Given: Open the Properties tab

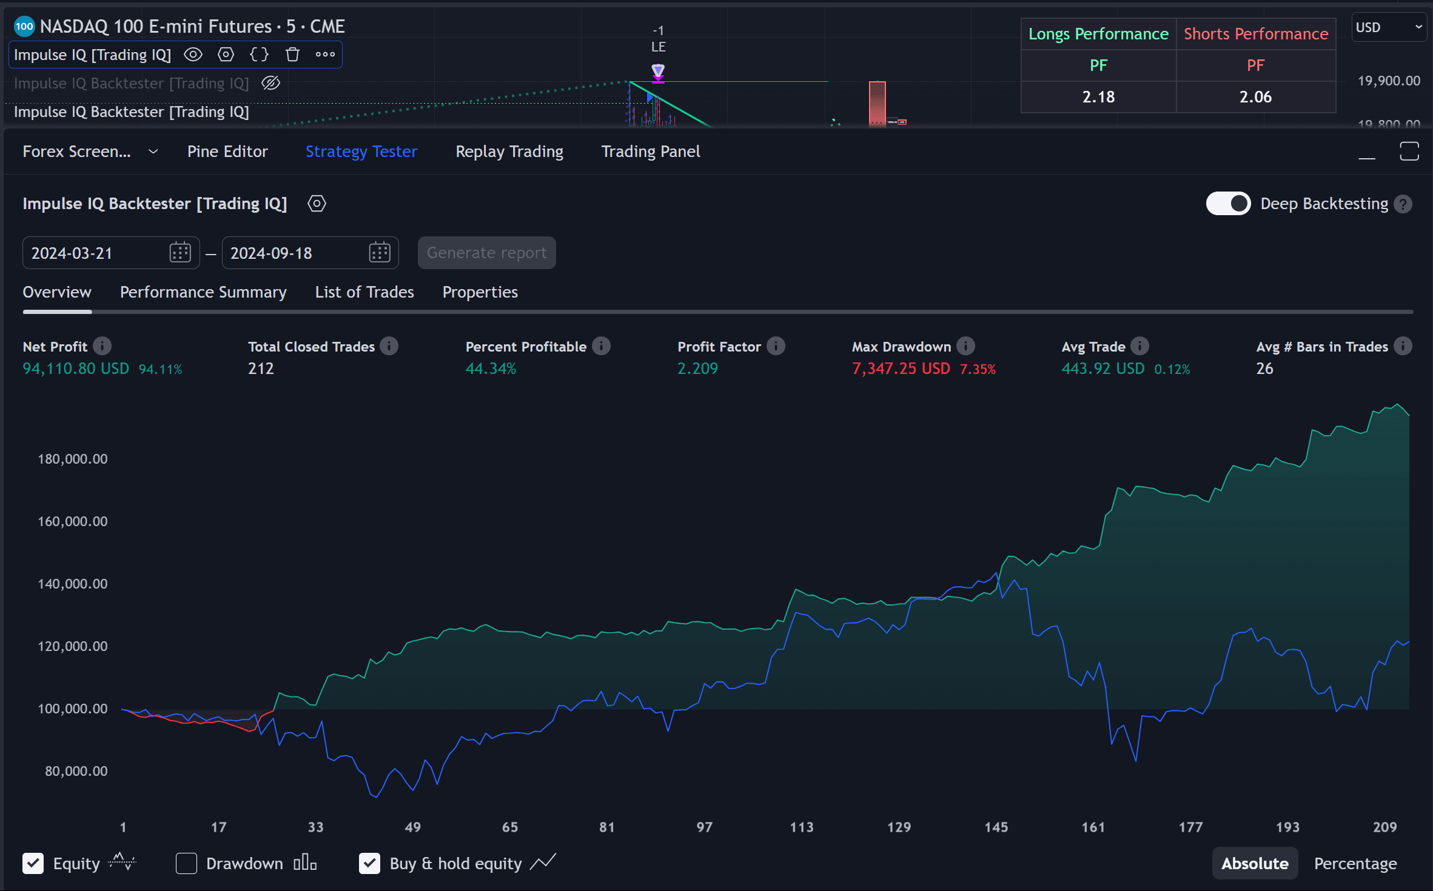Looking at the screenshot, I should pyautogui.click(x=480, y=292).
